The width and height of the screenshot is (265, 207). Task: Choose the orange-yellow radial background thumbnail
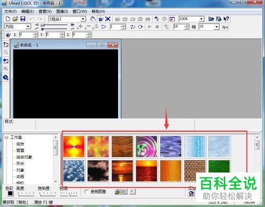pyautogui.click(x=74, y=146)
